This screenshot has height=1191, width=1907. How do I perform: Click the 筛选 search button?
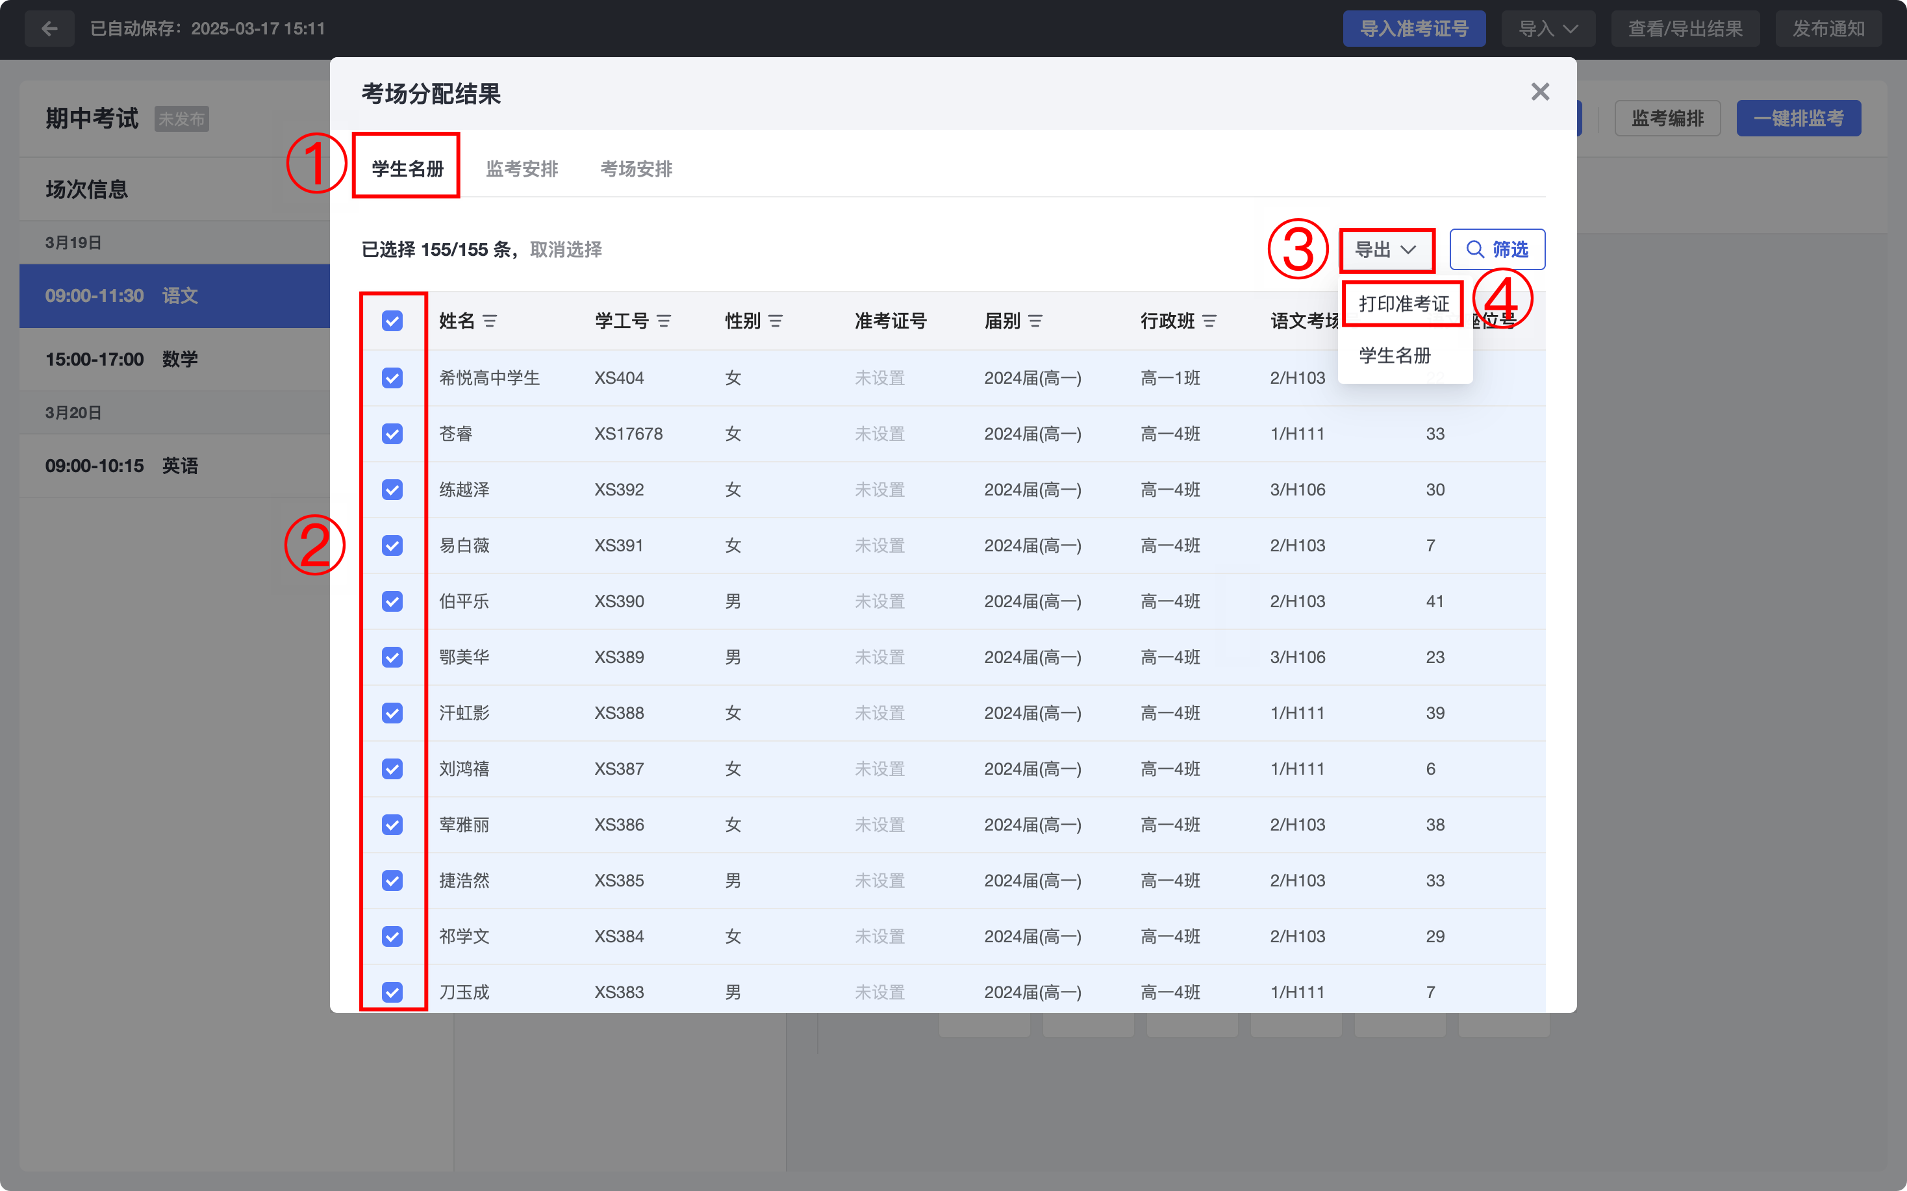1497,250
